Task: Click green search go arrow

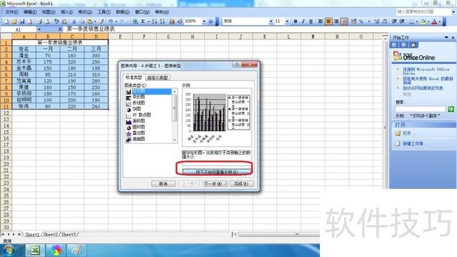Action: 451,109
